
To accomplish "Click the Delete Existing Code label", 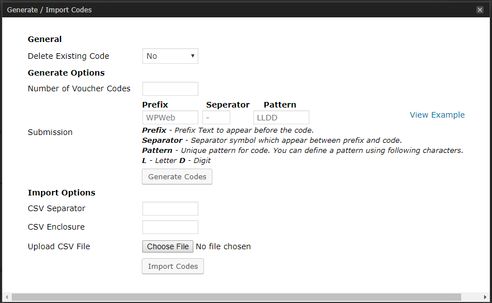I will [x=68, y=56].
